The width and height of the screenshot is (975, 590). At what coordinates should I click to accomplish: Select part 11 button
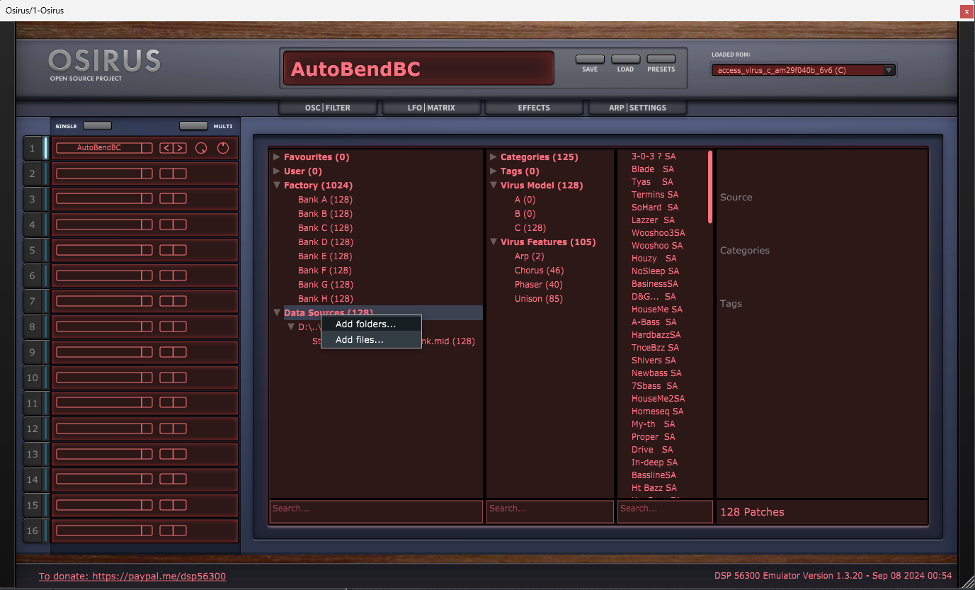(33, 404)
